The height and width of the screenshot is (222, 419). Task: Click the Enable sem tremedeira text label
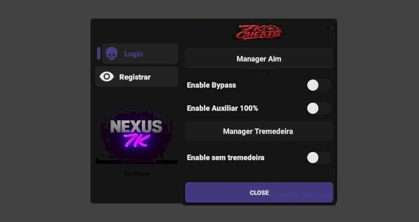point(226,158)
